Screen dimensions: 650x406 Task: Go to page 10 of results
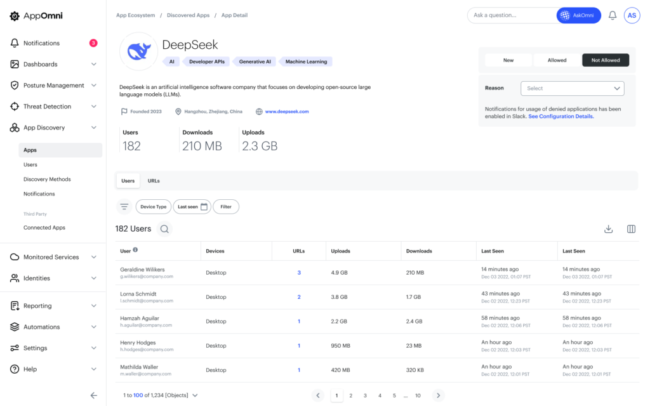418,396
